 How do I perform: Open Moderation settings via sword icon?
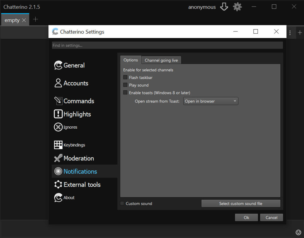pos(58,158)
